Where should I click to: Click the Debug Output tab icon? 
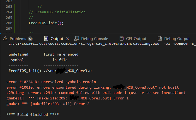(x=160, y=39)
